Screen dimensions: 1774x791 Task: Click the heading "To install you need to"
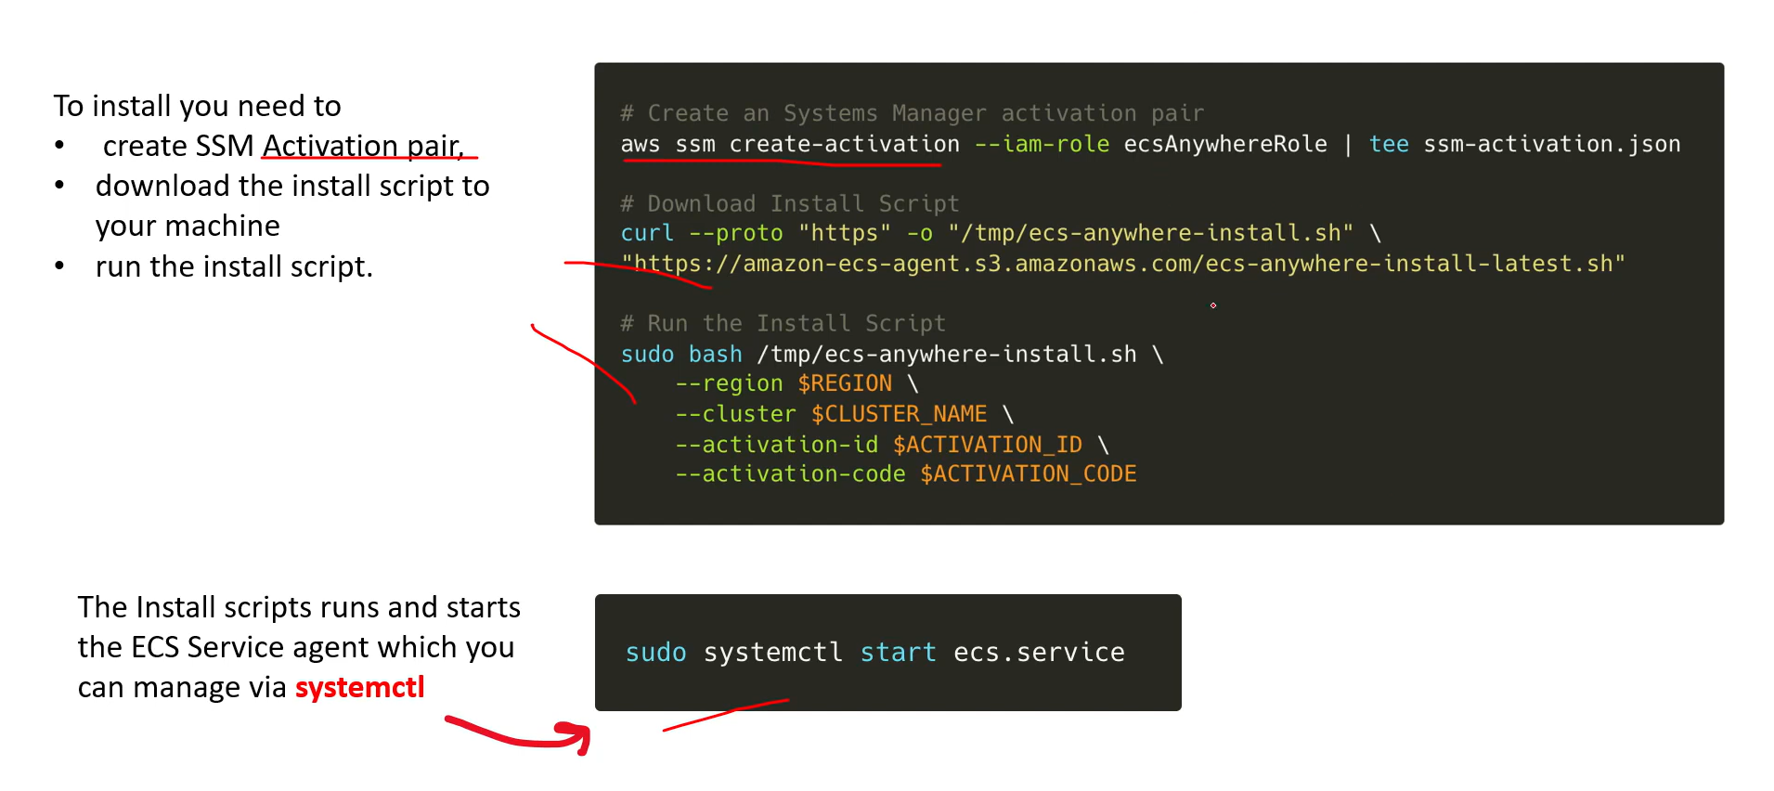pos(197,106)
